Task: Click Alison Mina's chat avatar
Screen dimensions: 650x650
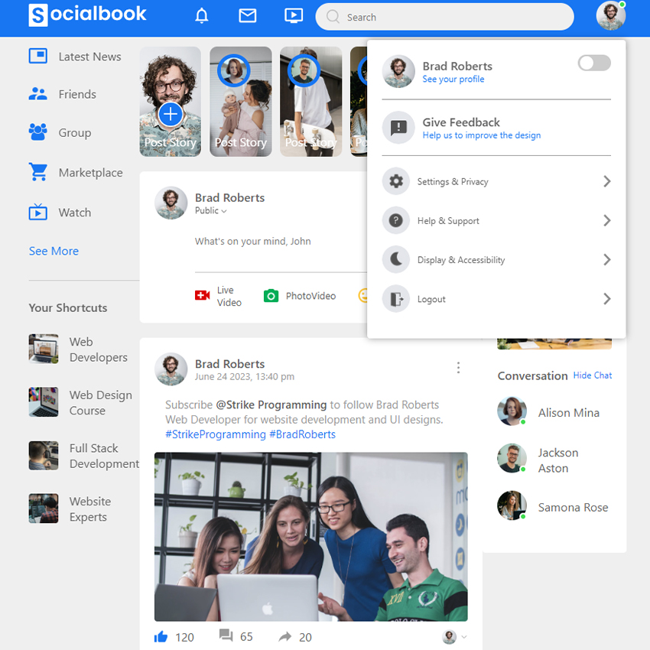Action: [x=512, y=411]
